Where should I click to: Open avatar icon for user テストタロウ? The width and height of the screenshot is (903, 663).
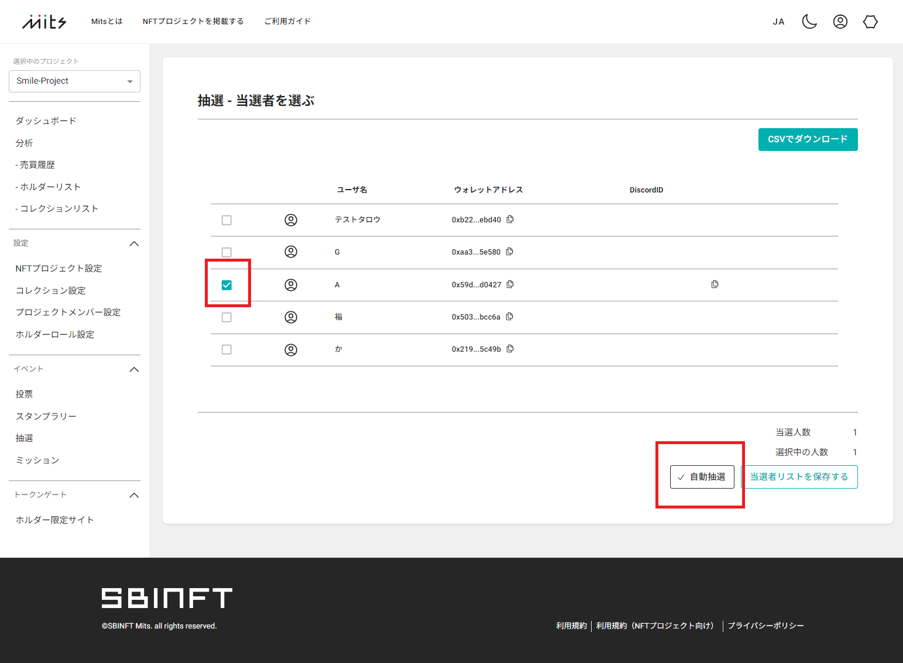pos(291,220)
